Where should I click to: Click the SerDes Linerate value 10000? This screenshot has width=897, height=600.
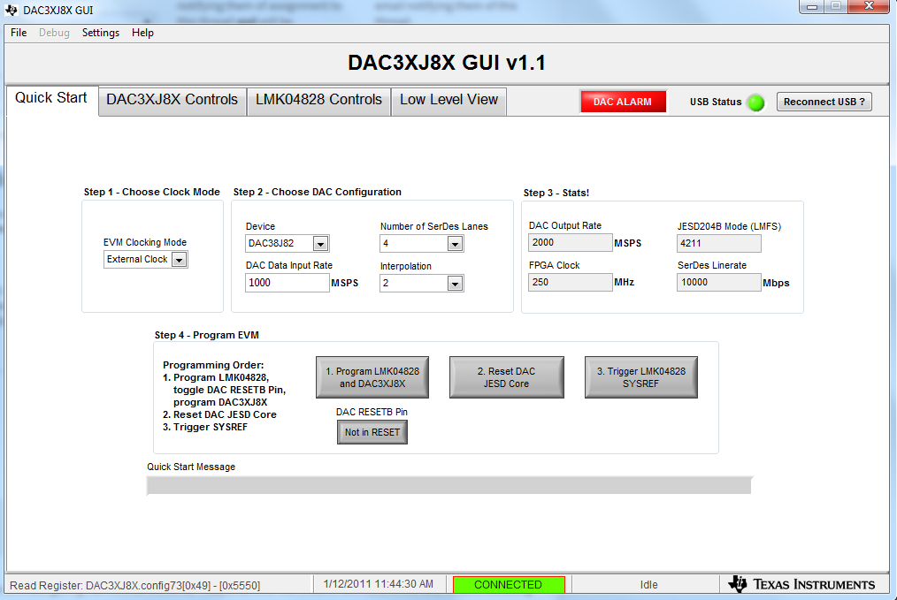coord(718,282)
